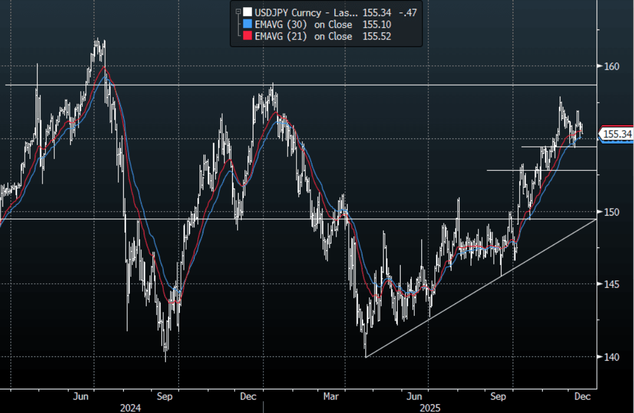Click the red EMAVG (21) color swatch
The width and height of the screenshot is (634, 413).
pos(247,36)
